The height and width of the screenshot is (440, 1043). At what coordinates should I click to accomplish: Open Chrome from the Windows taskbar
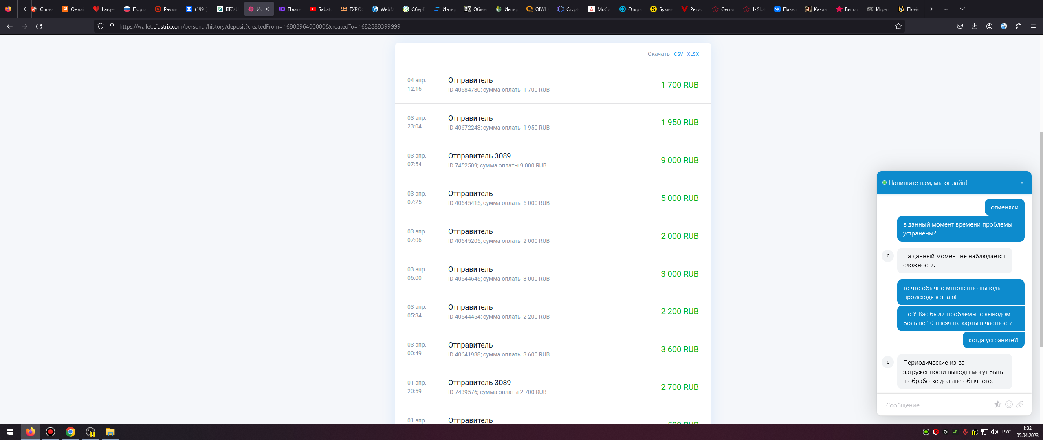coord(70,432)
